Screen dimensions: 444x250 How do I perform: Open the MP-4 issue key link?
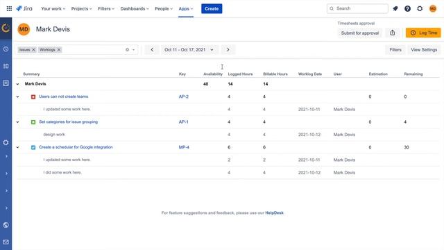pyautogui.click(x=184, y=147)
